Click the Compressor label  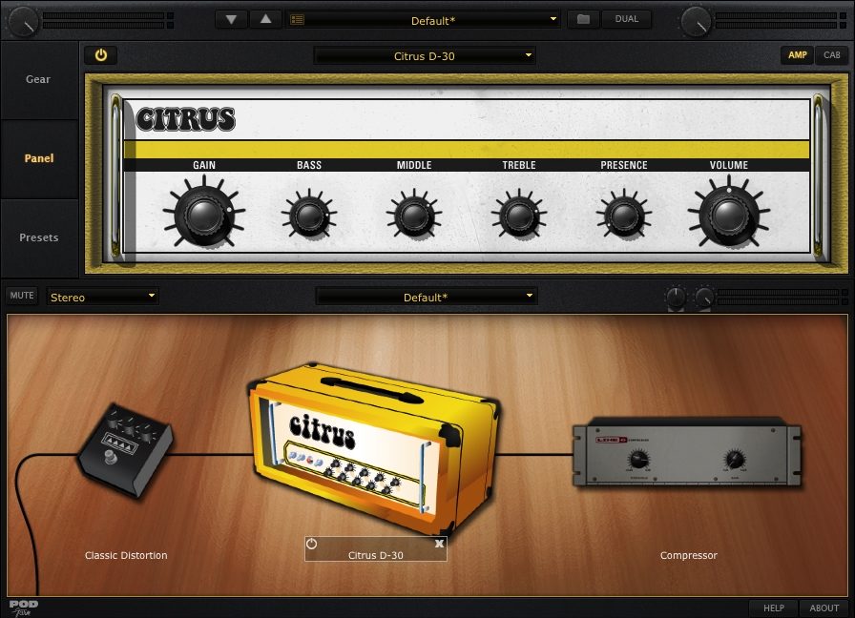tap(689, 555)
